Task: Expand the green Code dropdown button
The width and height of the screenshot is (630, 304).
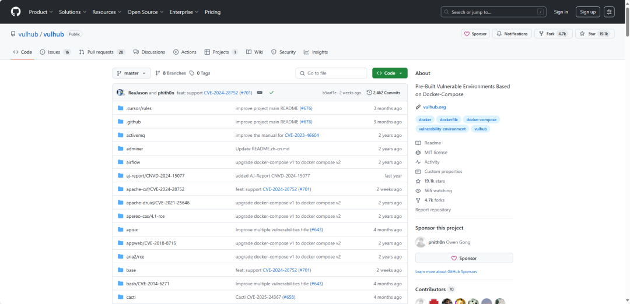Action: (389, 73)
